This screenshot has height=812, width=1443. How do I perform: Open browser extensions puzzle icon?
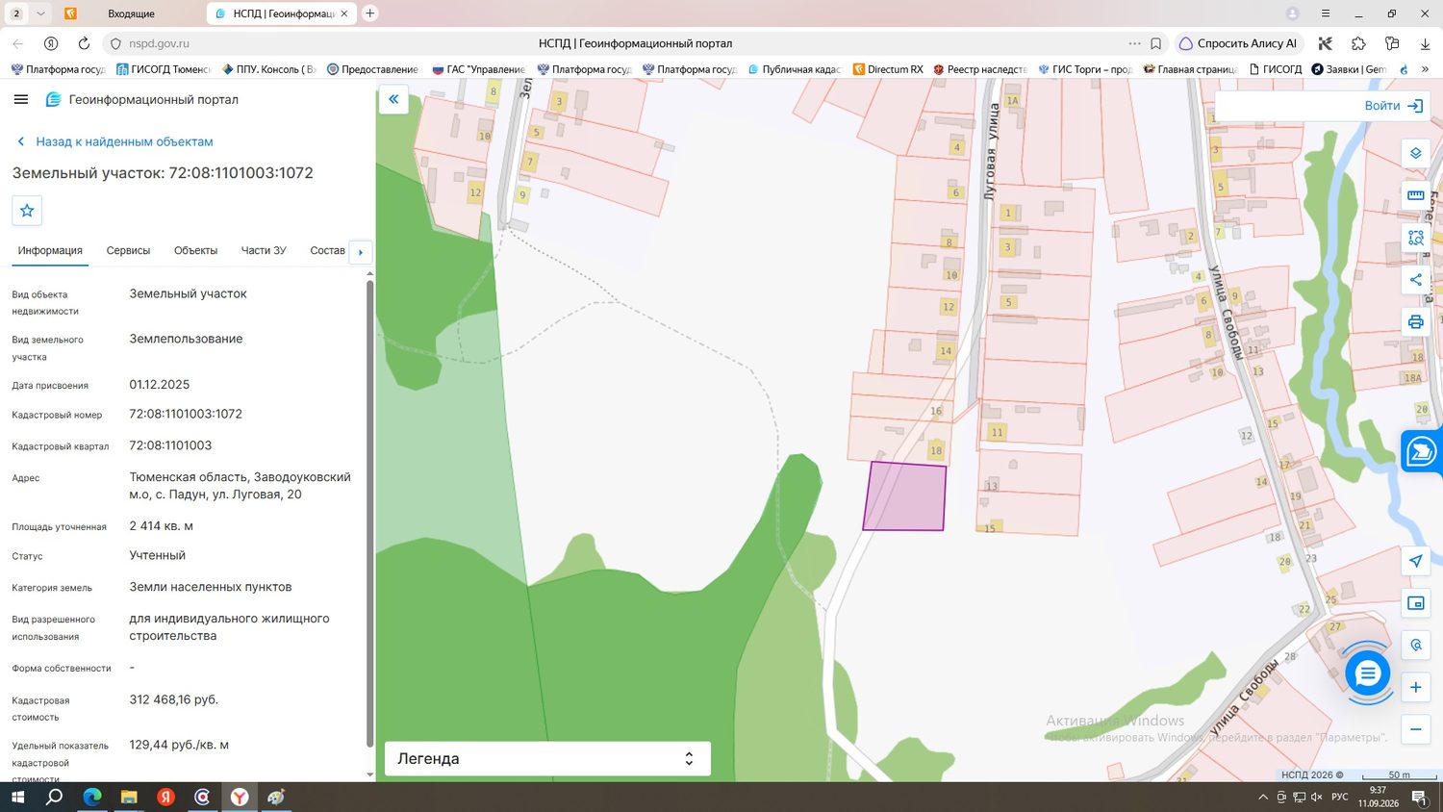[1358, 43]
